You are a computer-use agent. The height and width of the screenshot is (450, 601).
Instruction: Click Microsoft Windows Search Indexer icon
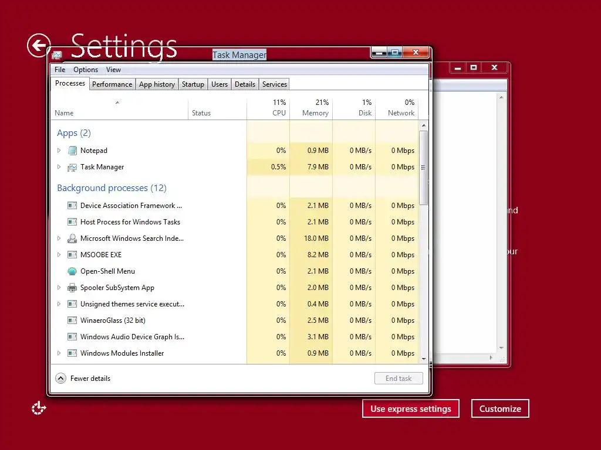tap(72, 238)
